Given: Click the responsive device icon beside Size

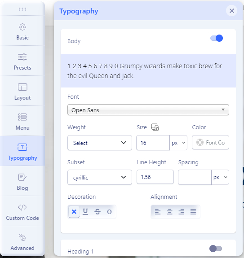Looking at the screenshot, I should (155, 127).
